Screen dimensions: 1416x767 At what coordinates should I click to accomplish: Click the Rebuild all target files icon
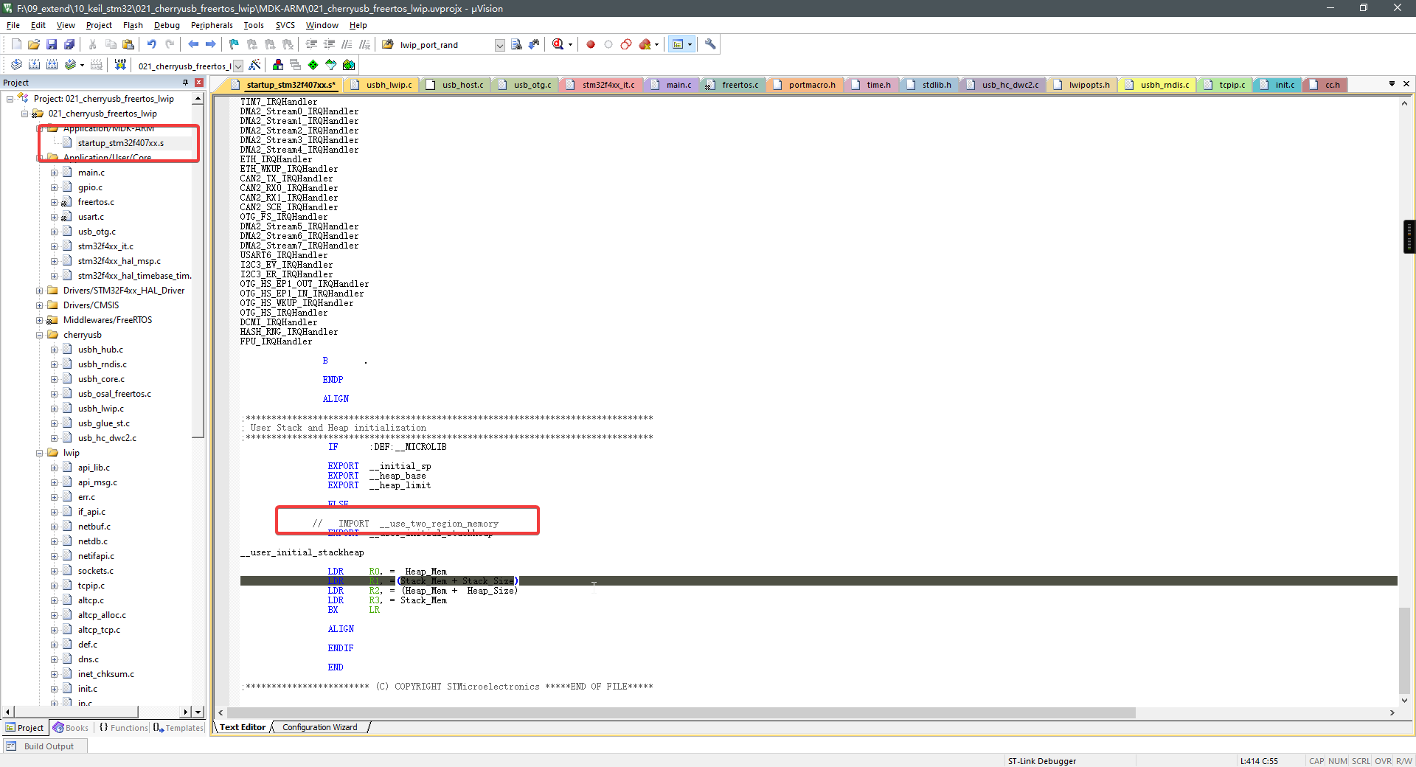(x=51, y=65)
